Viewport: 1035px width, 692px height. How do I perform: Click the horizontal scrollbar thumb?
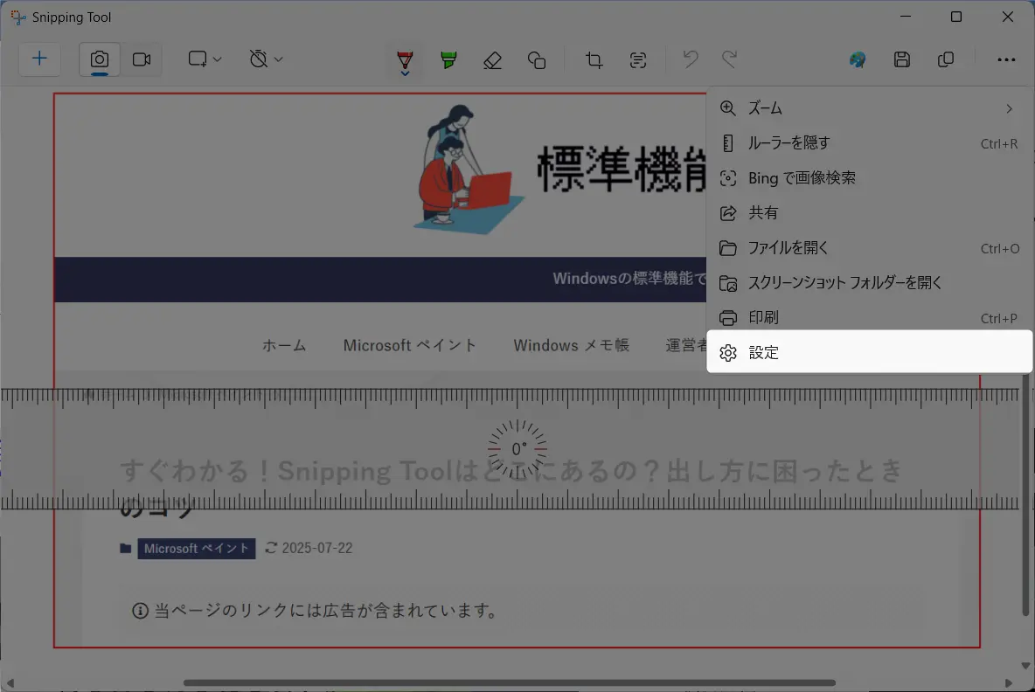coord(510,682)
